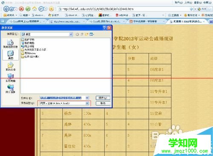Open the 收藏 menu in title bar
This screenshot has height=156, width=213.
[207, 3]
